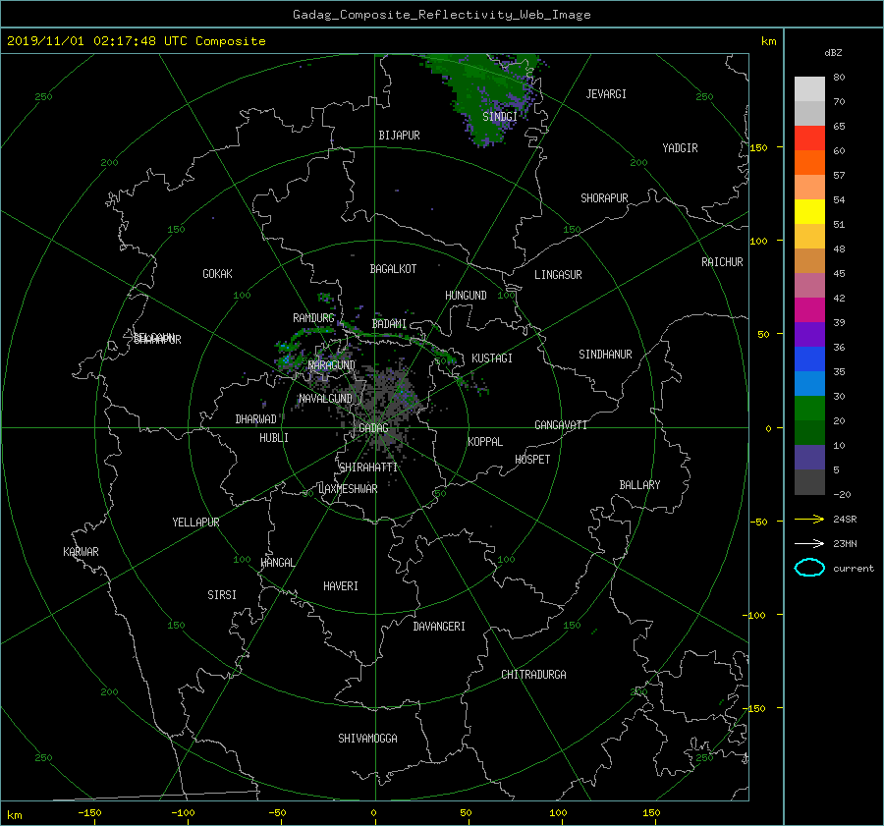Pick the light gray 70-80 dBZ swatch
884x826 pixels.
coord(809,89)
